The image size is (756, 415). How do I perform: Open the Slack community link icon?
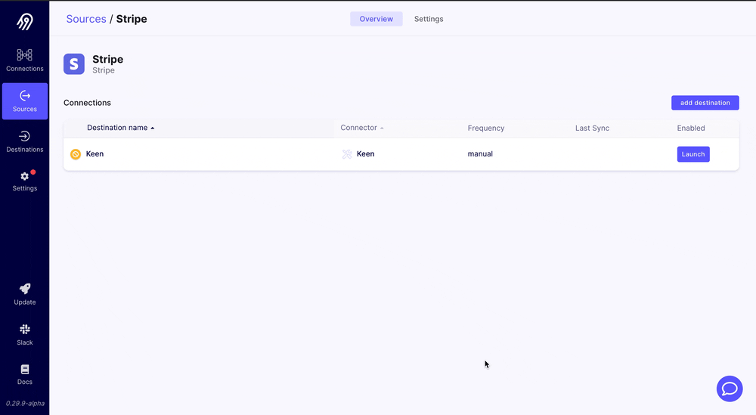click(x=25, y=330)
